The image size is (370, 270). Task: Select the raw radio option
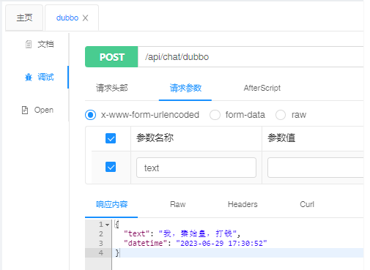click(281, 115)
